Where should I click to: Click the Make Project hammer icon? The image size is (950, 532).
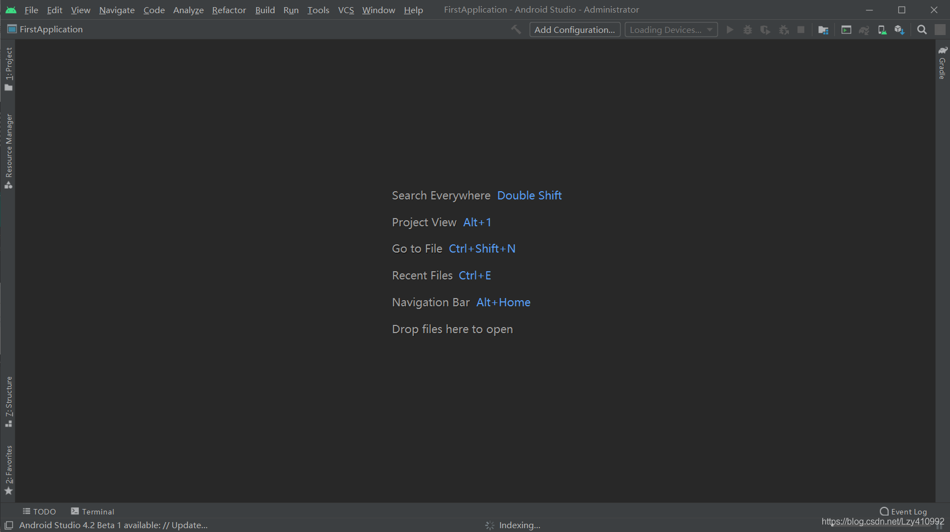pyautogui.click(x=516, y=30)
